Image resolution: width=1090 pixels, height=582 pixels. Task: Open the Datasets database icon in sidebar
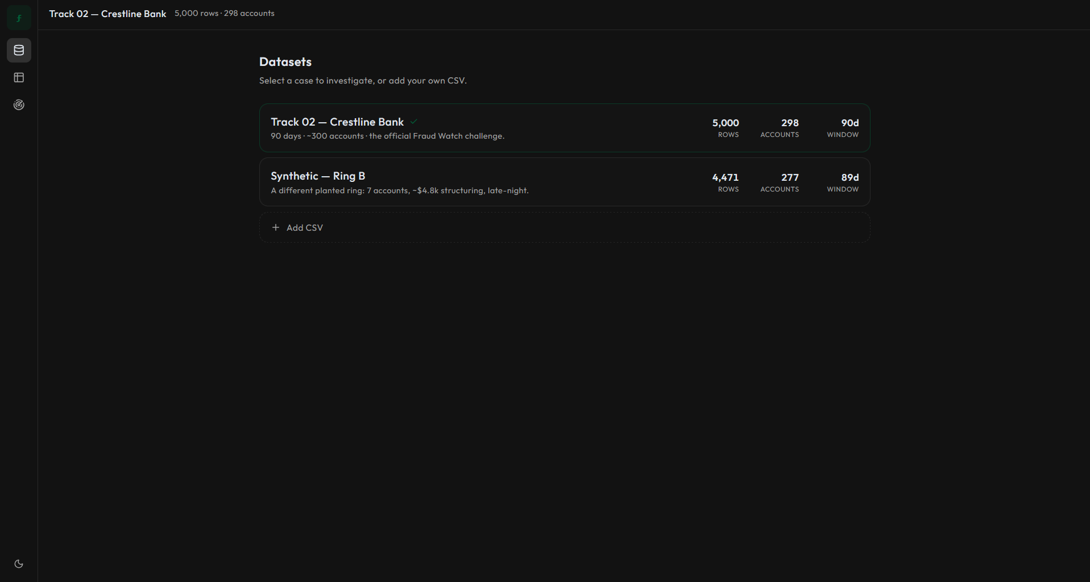tap(19, 50)
